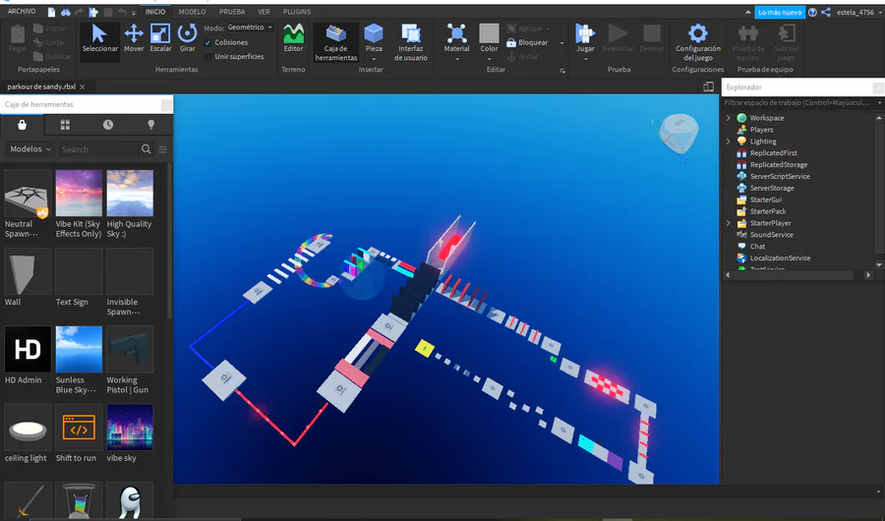This screenshot has width=885, height=521.
Task: Pick the Escalar tool
Action: (x=160, y=39)
